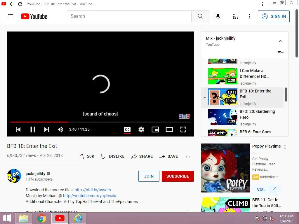The height and width of the screenshot is (224, 299).
Task: Collapse the Mix - jacknjellify playlist panel
Action: pos(281,41)
